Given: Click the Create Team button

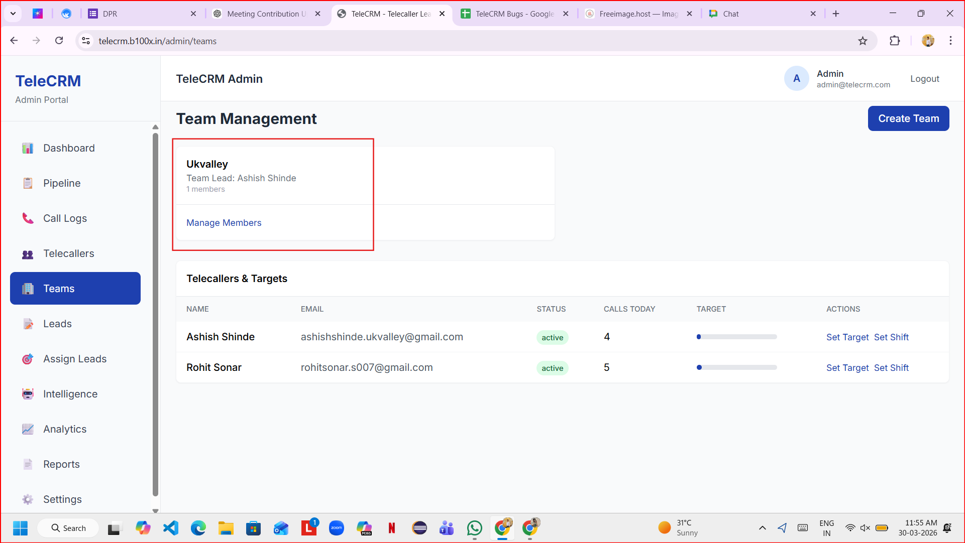Looking at the screenshot, I should click(908, 118).
